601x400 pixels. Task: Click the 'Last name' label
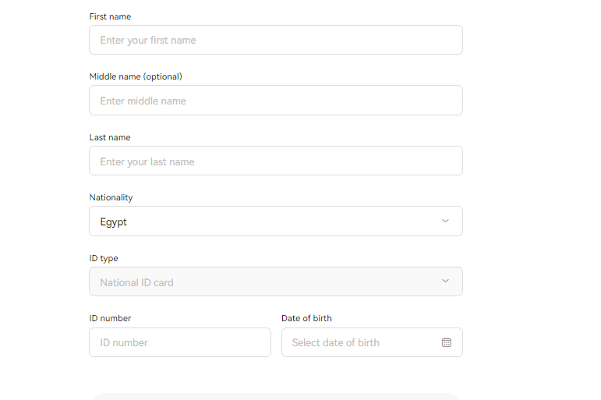point(110,137)
